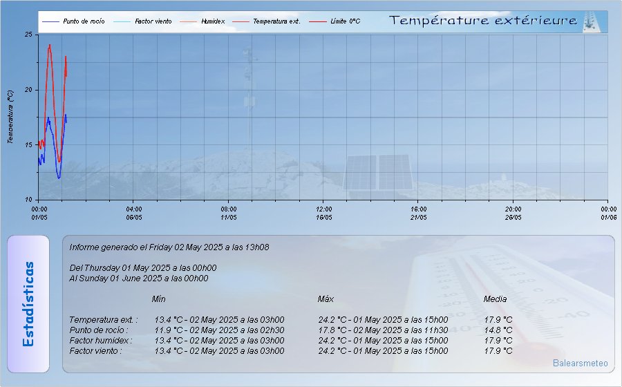Viewport: 622px width, 387px height.
Task: Click the 'Punto de rocío' legend label
Action: tap(84, 21)
